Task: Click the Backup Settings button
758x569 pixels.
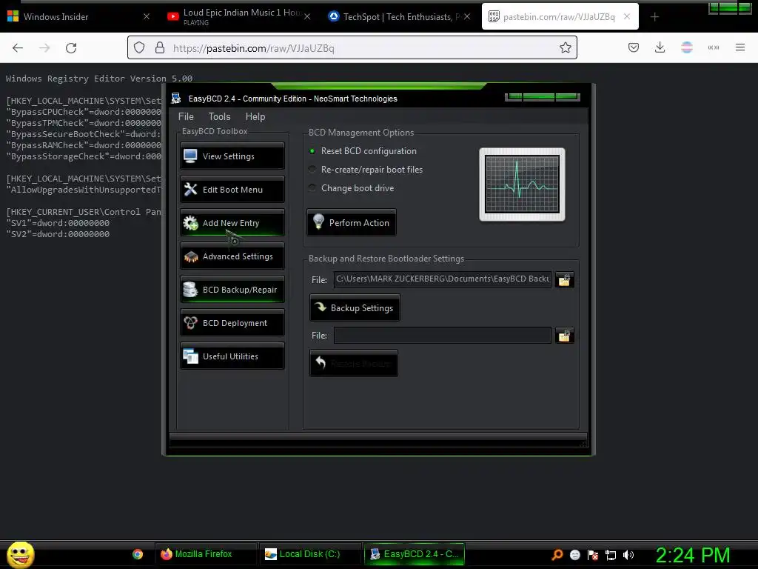Action: tap(355, 307)
